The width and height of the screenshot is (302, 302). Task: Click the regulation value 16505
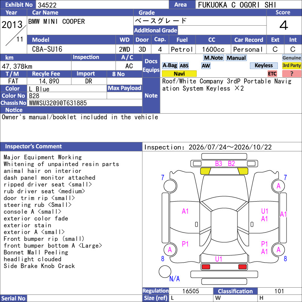pos(191,291)
